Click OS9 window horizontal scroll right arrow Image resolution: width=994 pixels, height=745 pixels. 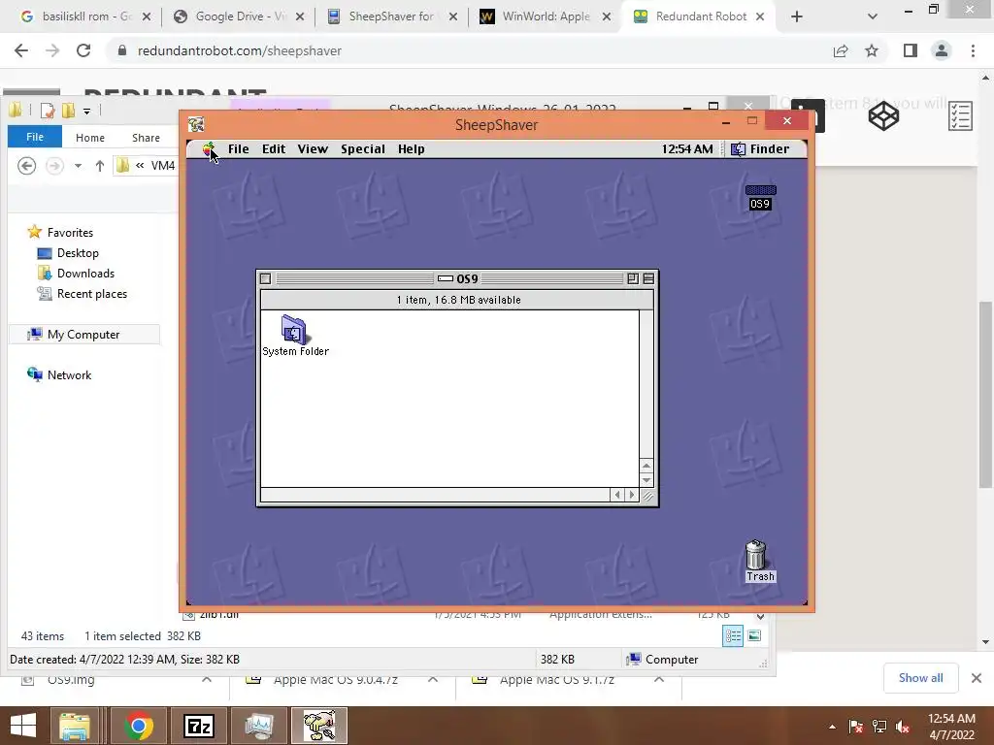point(631,495)
